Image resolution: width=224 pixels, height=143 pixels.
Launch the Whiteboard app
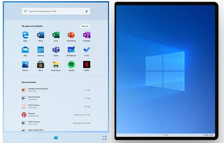(71, 50)
